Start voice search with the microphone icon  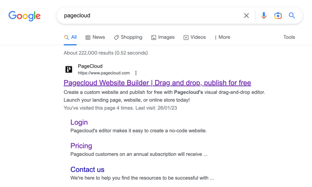[x=264, y=16]
